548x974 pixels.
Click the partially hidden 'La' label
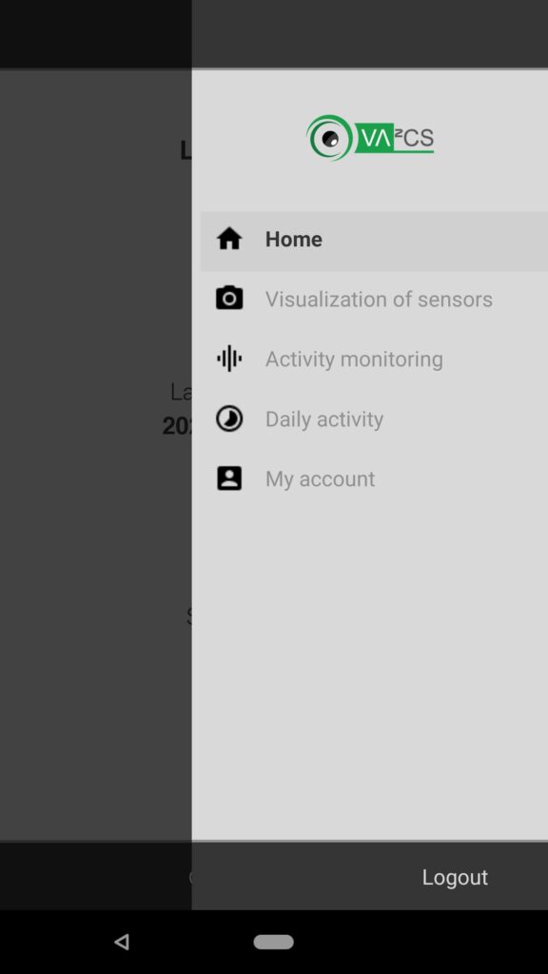click(x=181, y=392)
